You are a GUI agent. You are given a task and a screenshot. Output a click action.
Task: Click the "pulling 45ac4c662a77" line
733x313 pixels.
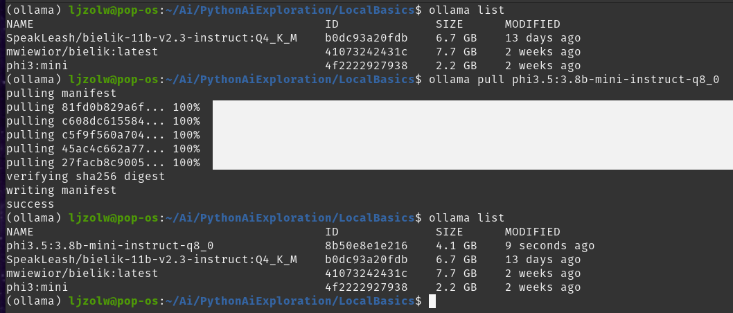(x=103, y=149)
